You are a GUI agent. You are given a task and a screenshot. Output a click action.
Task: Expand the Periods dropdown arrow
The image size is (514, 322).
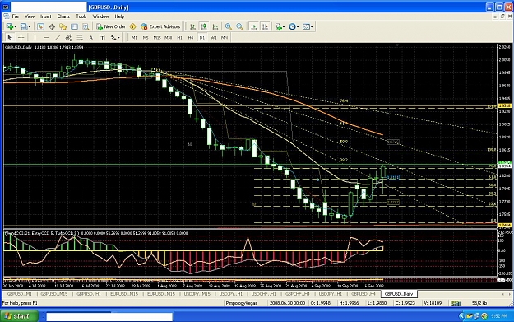tap(298, 26)
